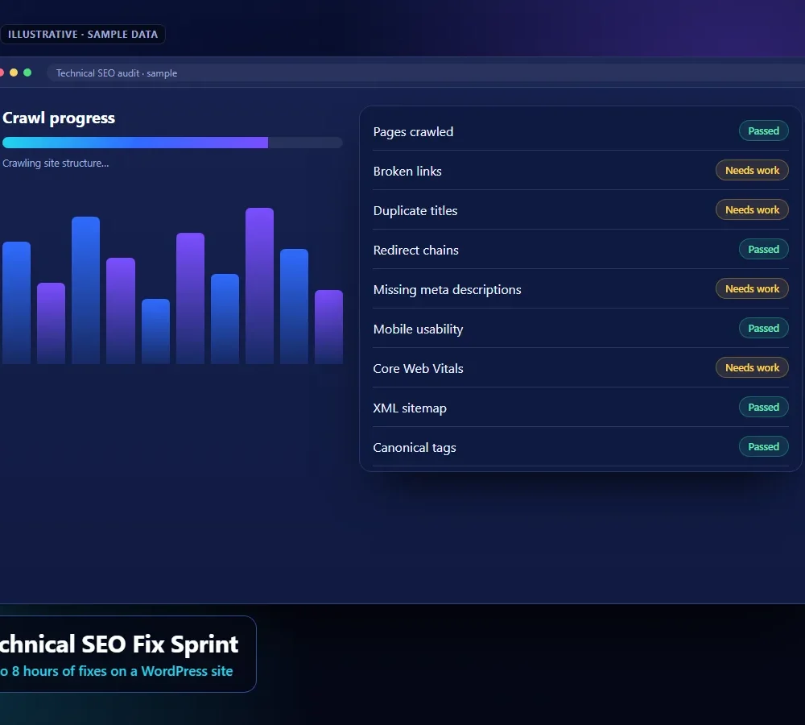Select the 'Pages crawled' row label
The height and width of the screenshot is (725, 805).
coord(413,132)
